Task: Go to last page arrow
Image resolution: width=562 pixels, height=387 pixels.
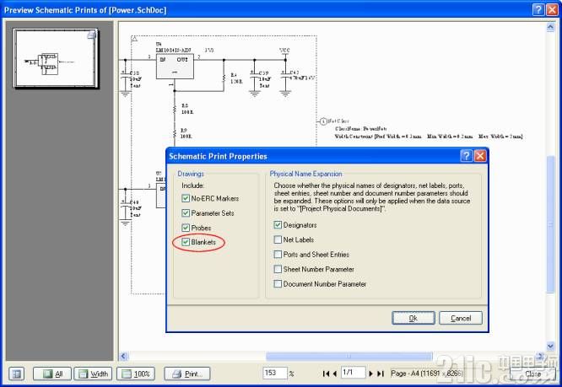Action: tap(381, 374)
